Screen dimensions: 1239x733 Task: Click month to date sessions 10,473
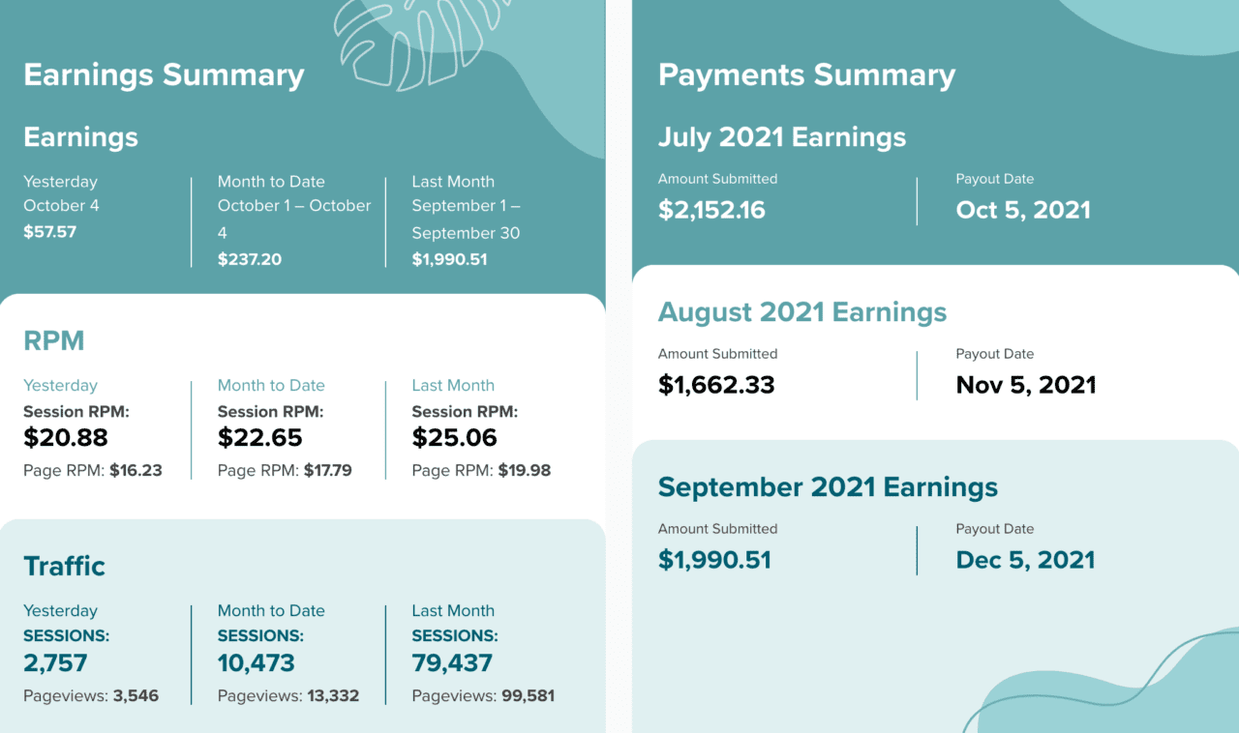[257, 663]
